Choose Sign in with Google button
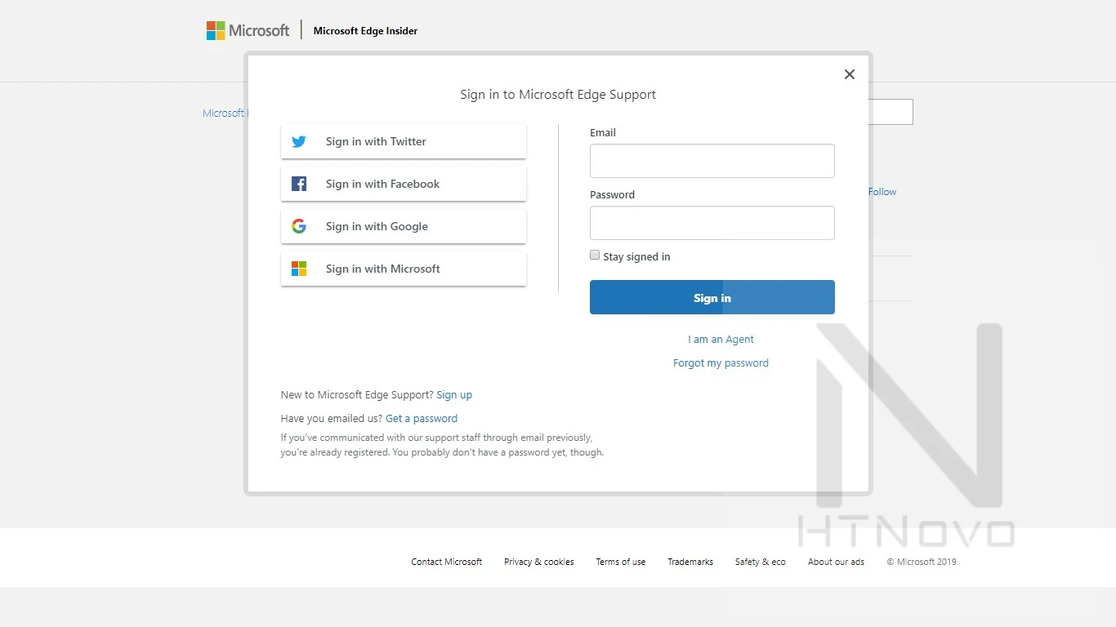Image resolution: width=1116 pixels, height=627 pixels. (x=404, y=226)
